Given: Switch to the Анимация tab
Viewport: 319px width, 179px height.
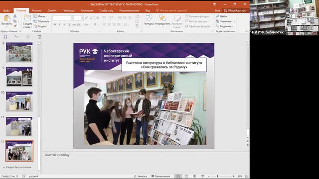Looking at the screenshot, I should tap(87, 10).
